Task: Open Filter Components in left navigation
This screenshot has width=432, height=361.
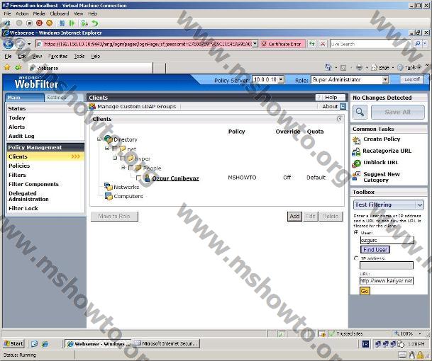Action: (33, 184)
